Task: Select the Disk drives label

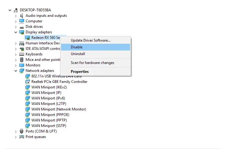Action: 34,27
